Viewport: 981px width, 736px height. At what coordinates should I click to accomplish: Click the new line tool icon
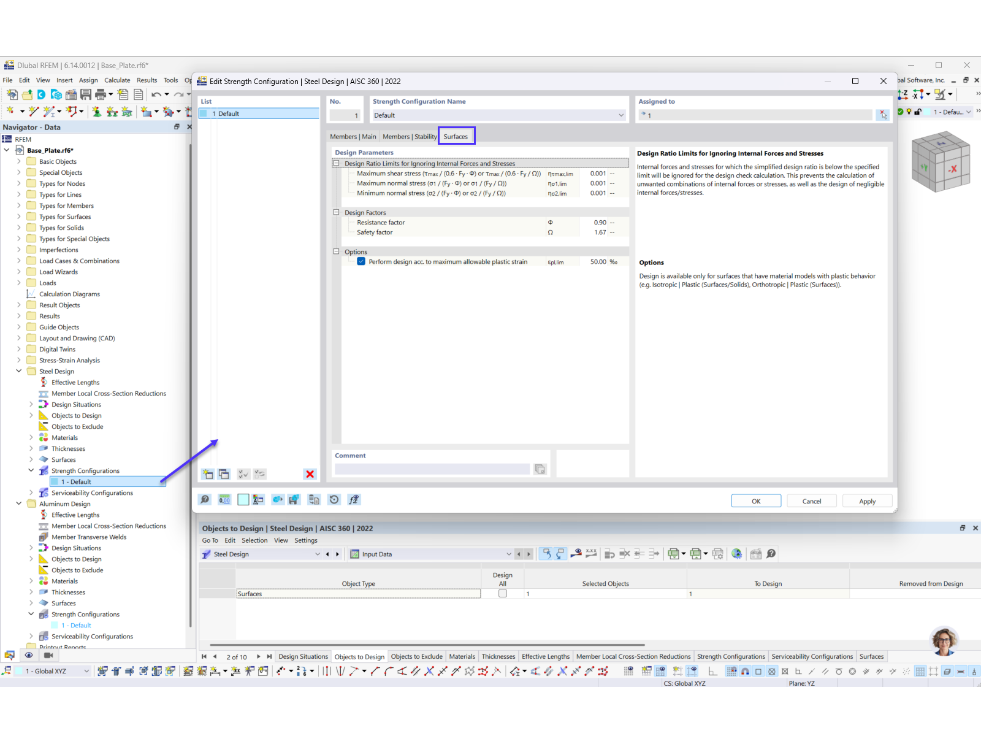(34, 112)
